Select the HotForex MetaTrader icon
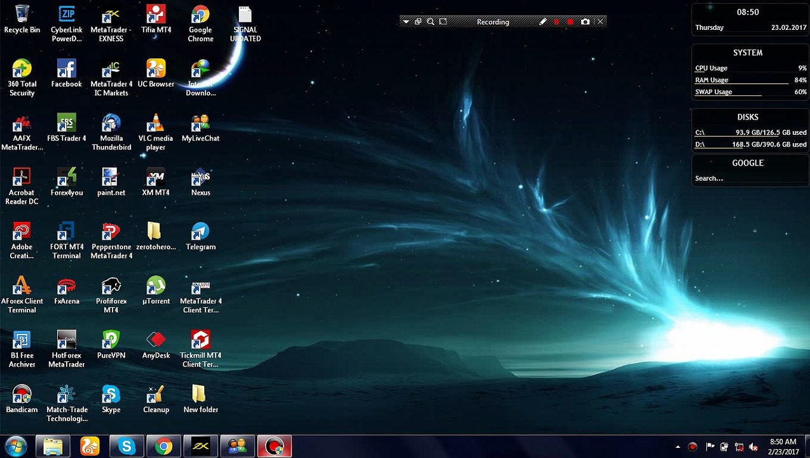This screenshot has width=810, height=458. (x=66, y=349)
